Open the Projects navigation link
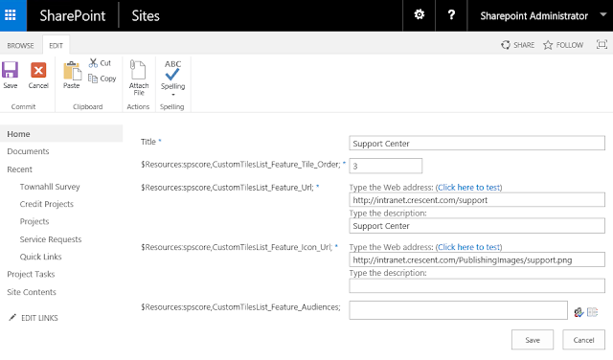 34,221
